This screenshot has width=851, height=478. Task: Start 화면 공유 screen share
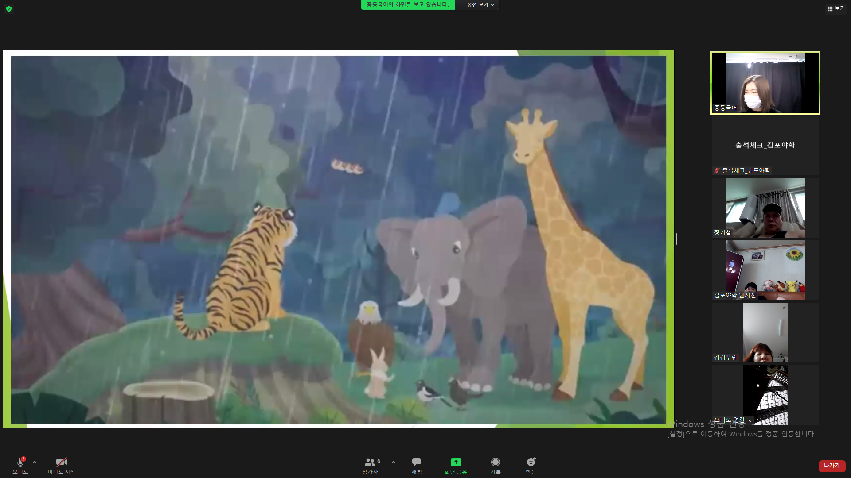(456, 466)
